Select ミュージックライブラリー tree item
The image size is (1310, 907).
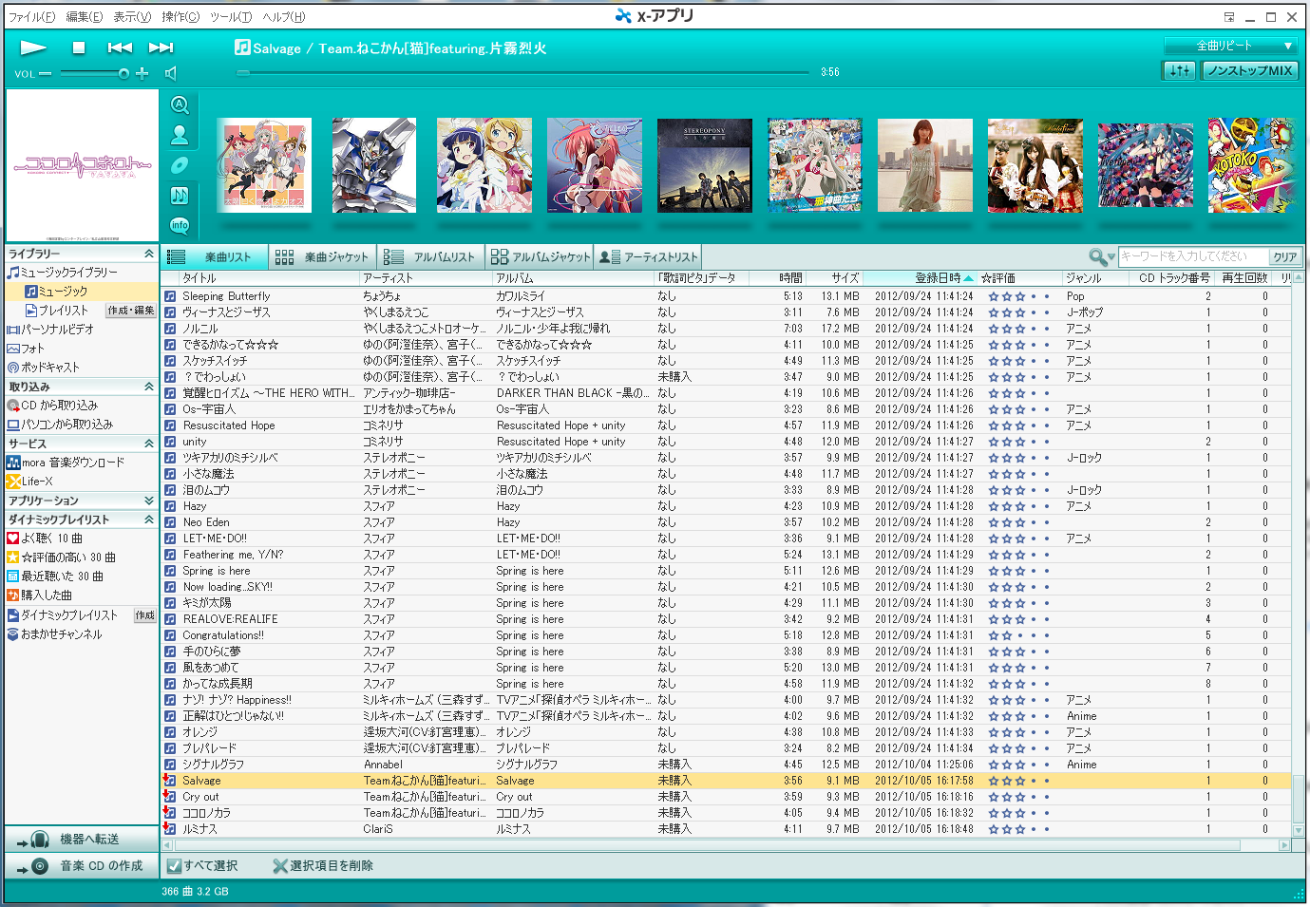point(63,273)
